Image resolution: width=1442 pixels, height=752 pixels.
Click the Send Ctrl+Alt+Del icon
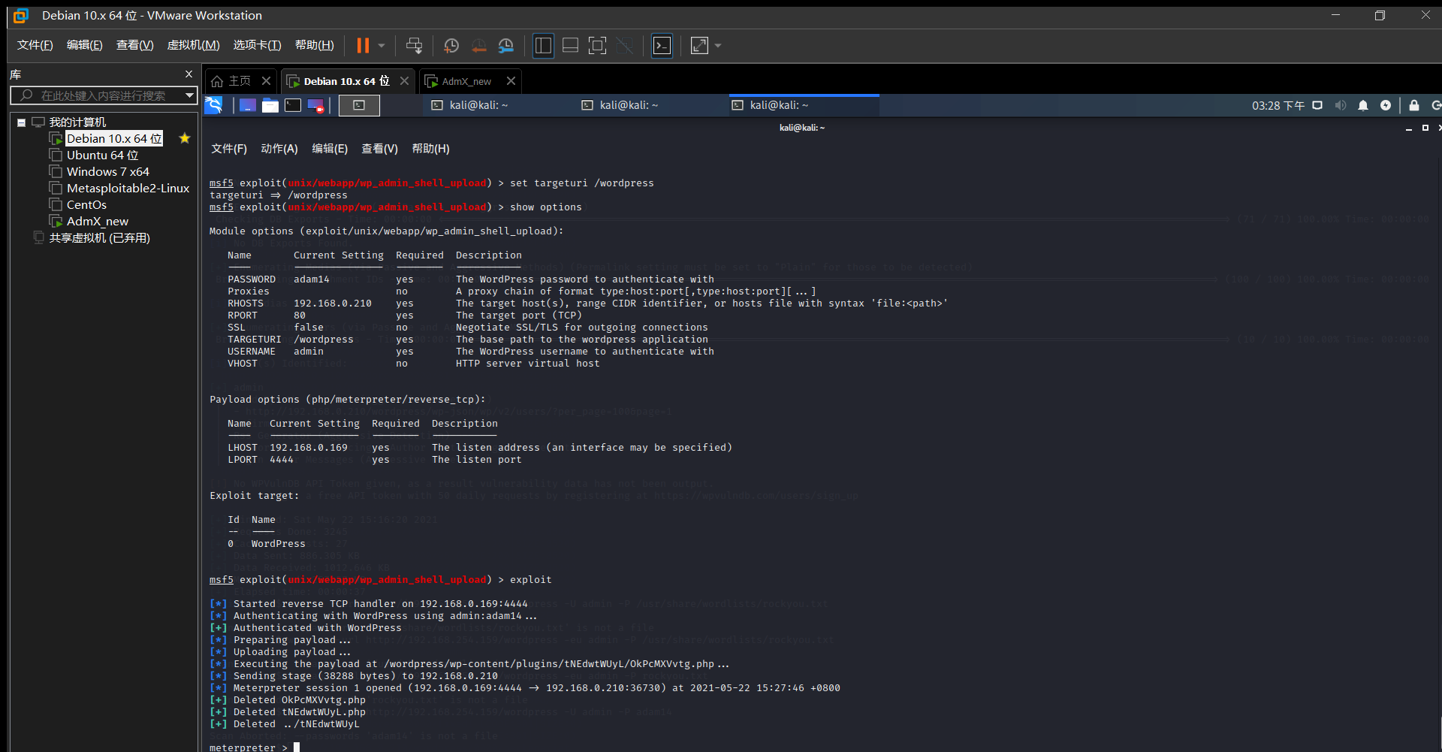tap(414, 46)
